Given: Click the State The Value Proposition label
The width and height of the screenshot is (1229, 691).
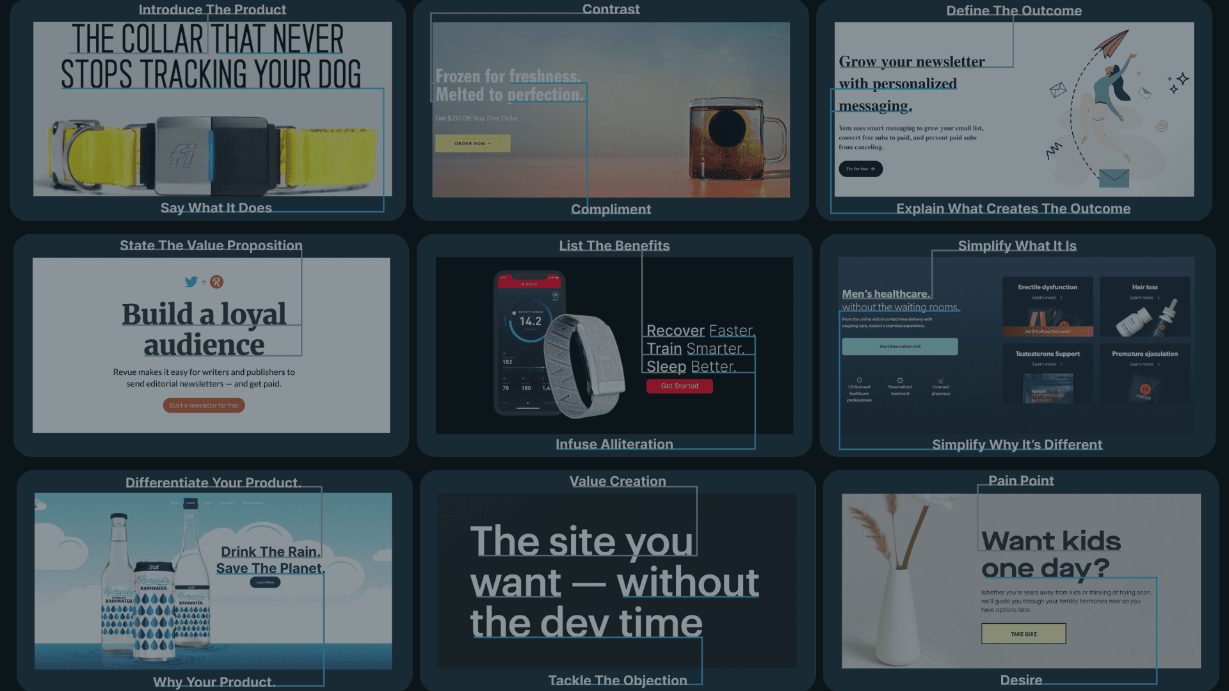Looking at the screenshot, I should pos(211,245).
